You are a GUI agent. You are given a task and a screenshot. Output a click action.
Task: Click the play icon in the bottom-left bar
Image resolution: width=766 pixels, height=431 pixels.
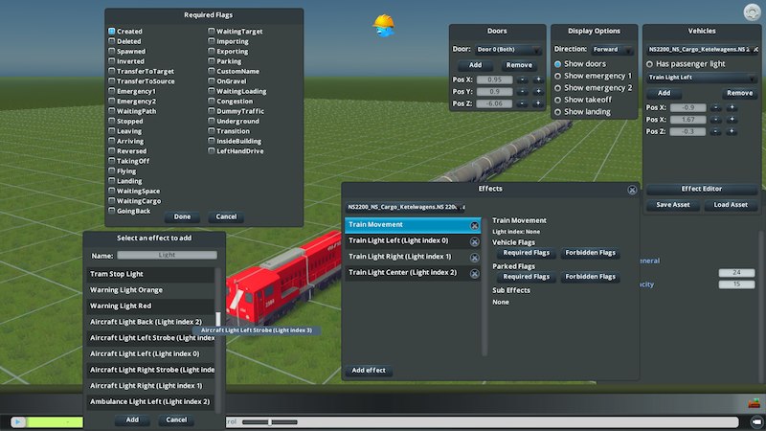[x=17, y=421]
